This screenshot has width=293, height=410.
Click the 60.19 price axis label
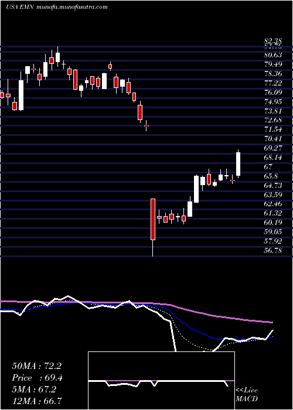click(x=273, y=223)
